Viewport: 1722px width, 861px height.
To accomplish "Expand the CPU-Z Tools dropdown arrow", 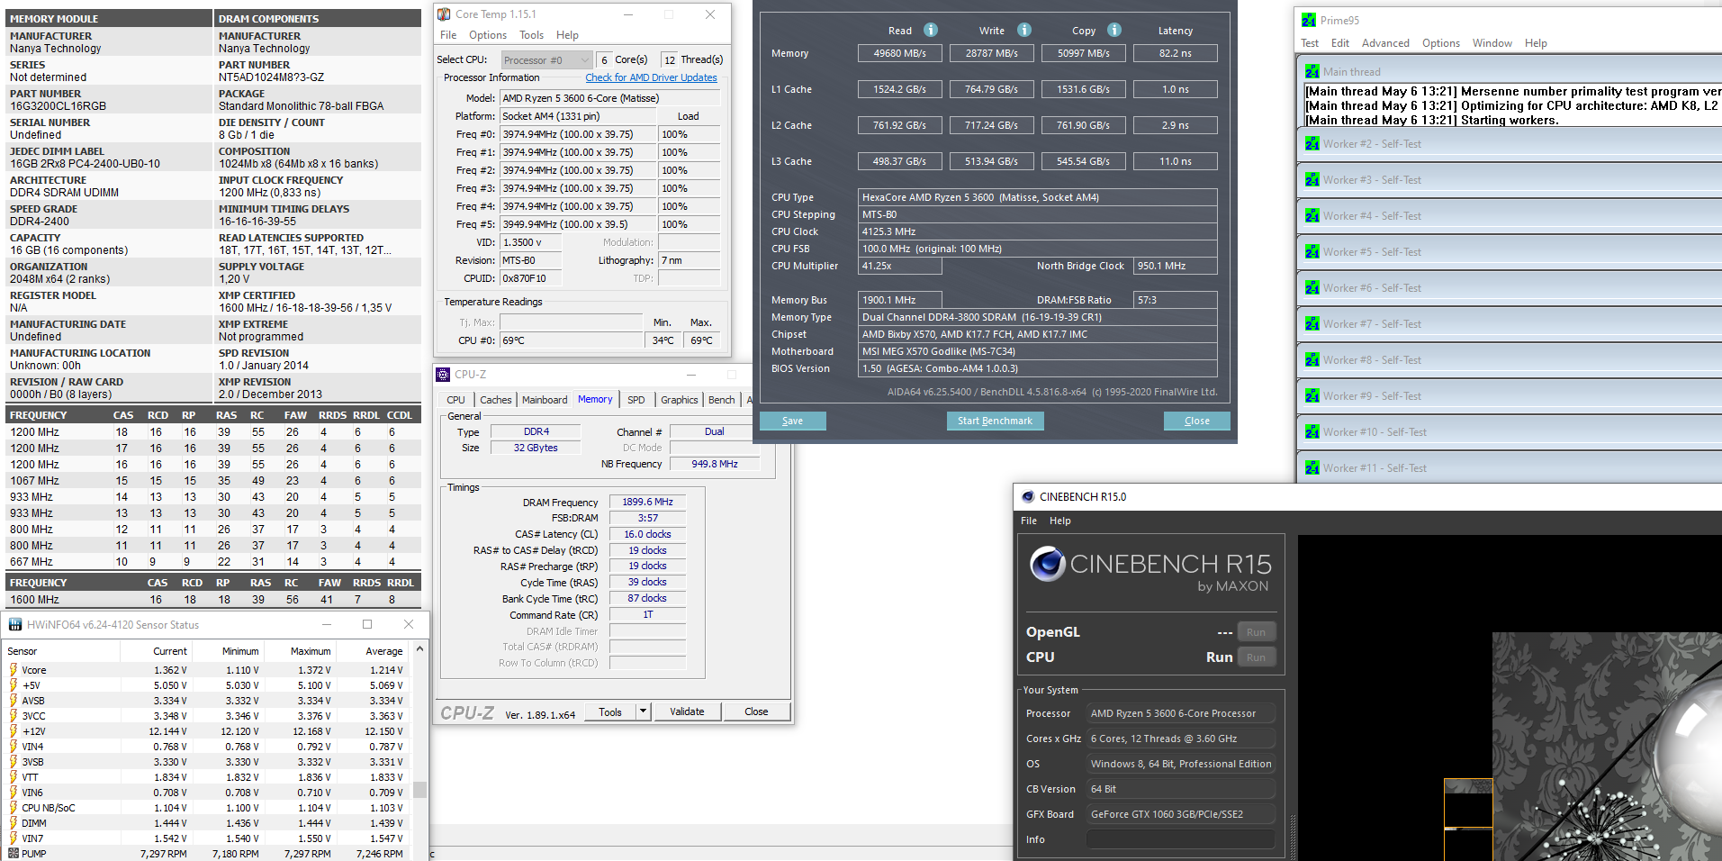I will (x=643, y=711).
